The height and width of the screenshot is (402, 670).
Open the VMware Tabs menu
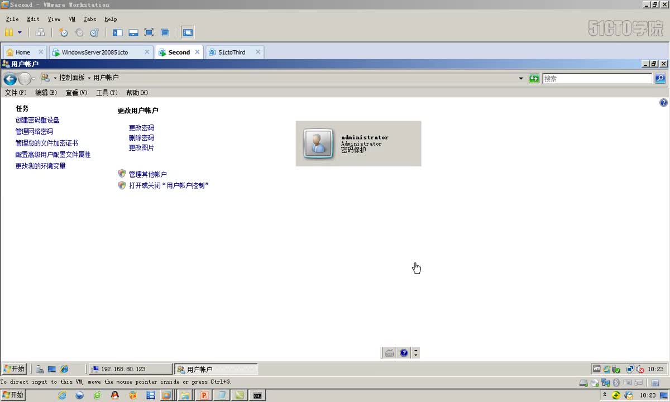click(90, 19)
